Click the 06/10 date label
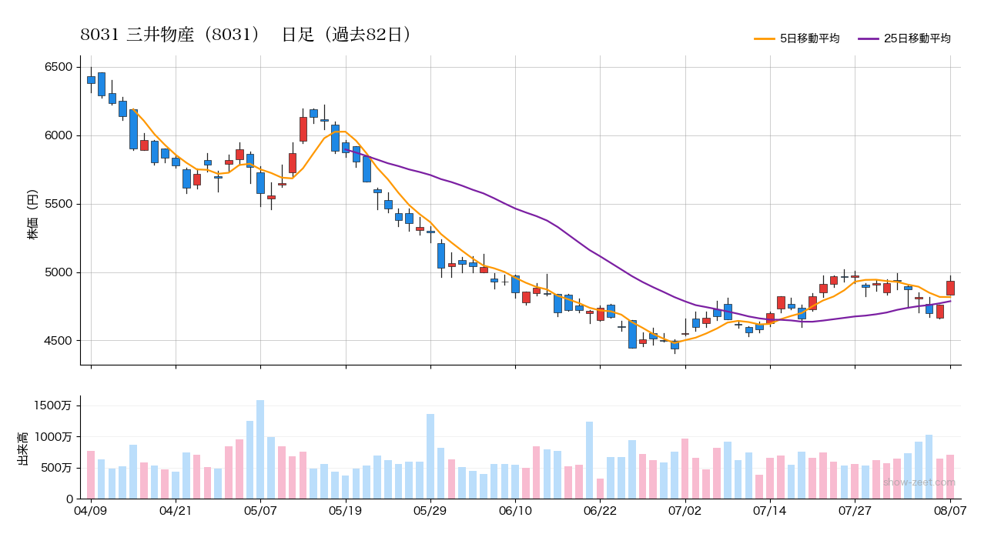Screen dimensions: 1001x554 click(515, 510)
